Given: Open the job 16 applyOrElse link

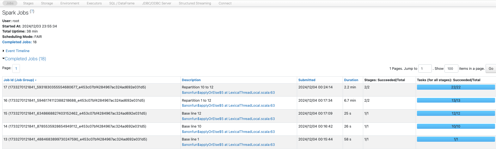Looking at the screenshot, I should tap(228, 105).
